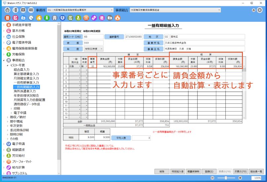Click the blue monitor 電子申請 toolbar icon

pos(62,18)
